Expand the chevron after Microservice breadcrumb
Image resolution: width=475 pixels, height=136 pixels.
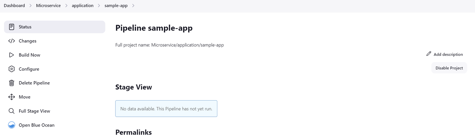[66, 6]
